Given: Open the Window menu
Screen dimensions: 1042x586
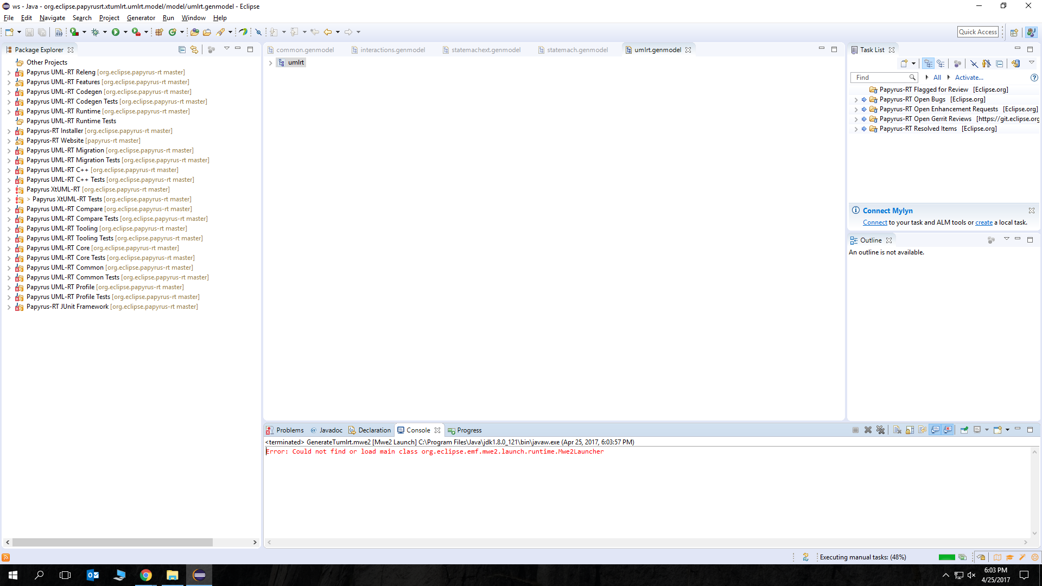Looking at the screenshot, I should click(193, 18).
